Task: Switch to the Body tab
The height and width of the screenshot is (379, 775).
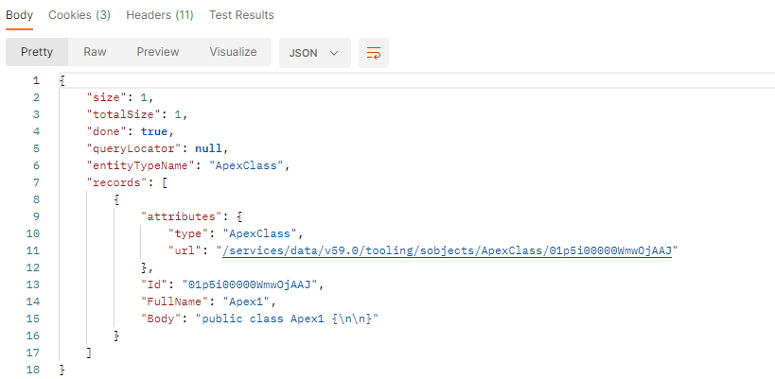Action: point(19,15)
